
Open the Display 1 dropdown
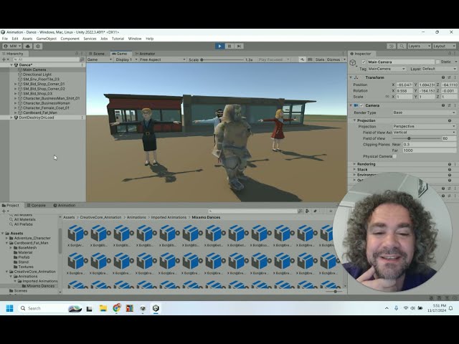126,59
